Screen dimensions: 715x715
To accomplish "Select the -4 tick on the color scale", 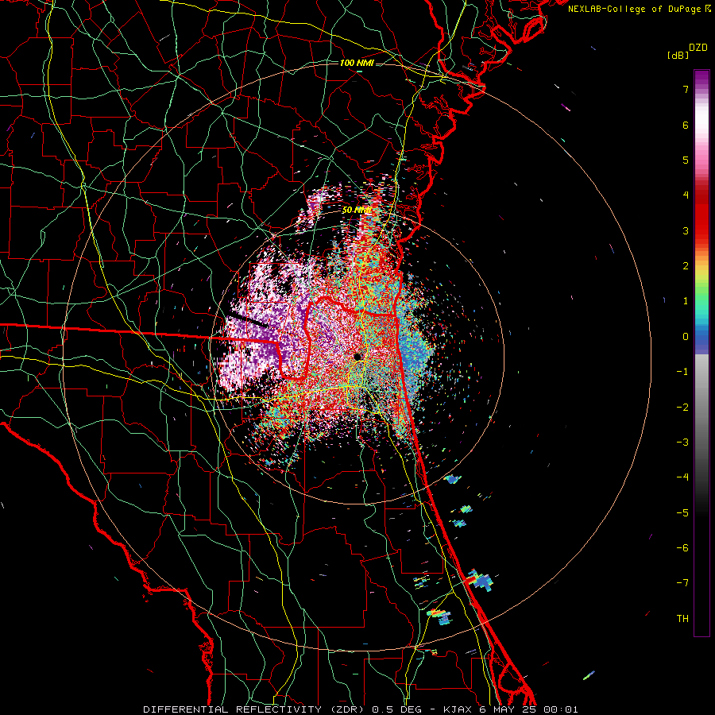I will click(x=682, y=477).
